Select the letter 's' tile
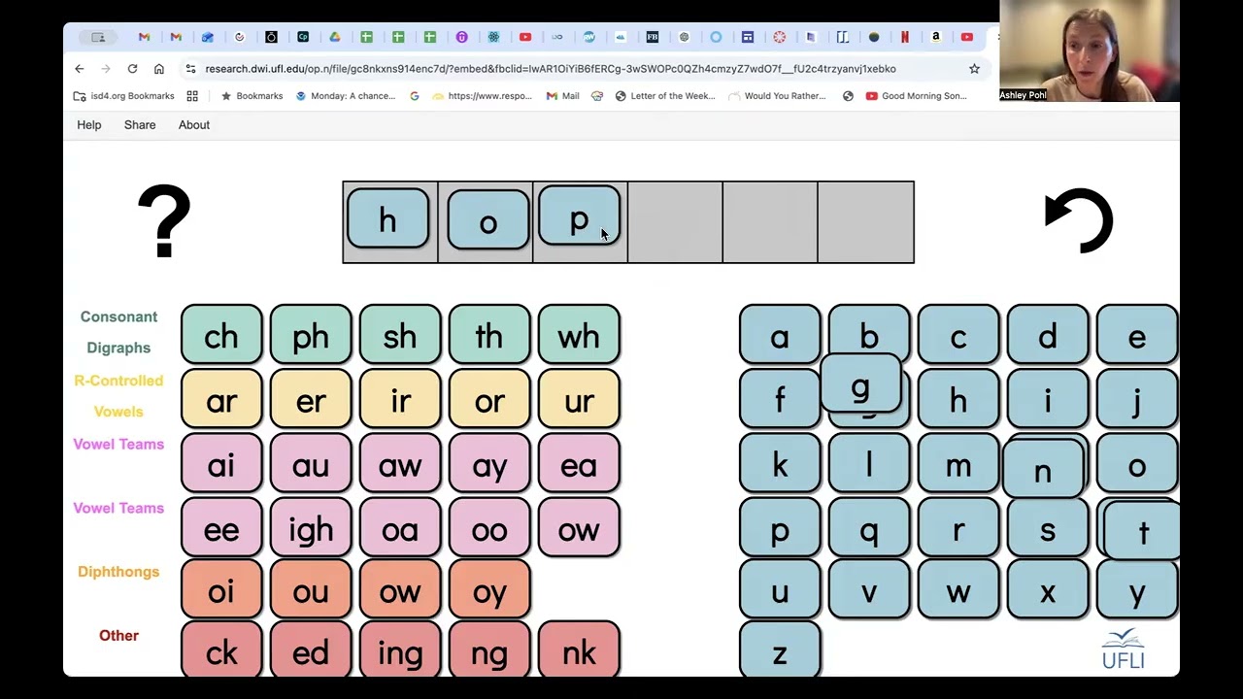This screenshot has height=699, width=1243. click(1048, 528)
